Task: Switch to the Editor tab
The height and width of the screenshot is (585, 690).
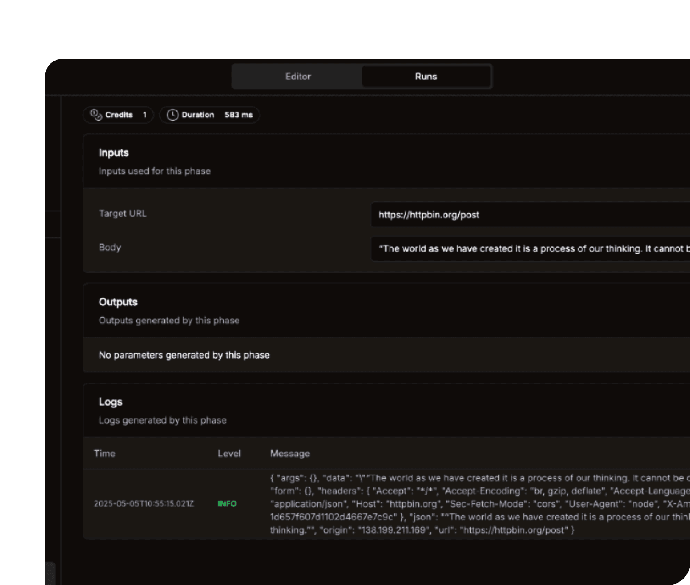Action: (298, 76)
